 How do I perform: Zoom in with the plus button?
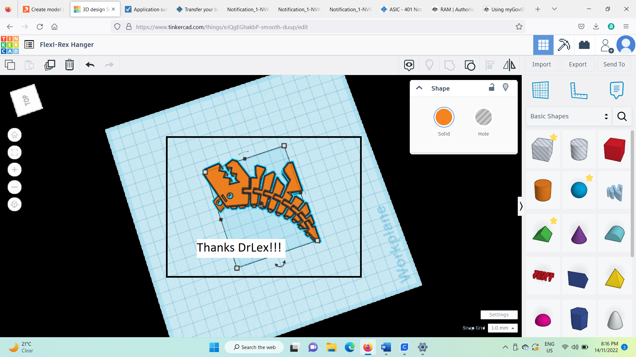[x=15, y=170]
